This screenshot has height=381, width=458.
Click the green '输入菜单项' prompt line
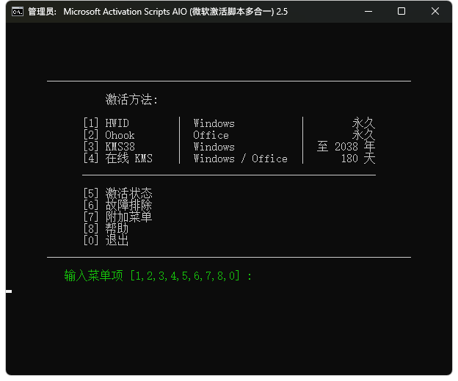pos(158,275)
